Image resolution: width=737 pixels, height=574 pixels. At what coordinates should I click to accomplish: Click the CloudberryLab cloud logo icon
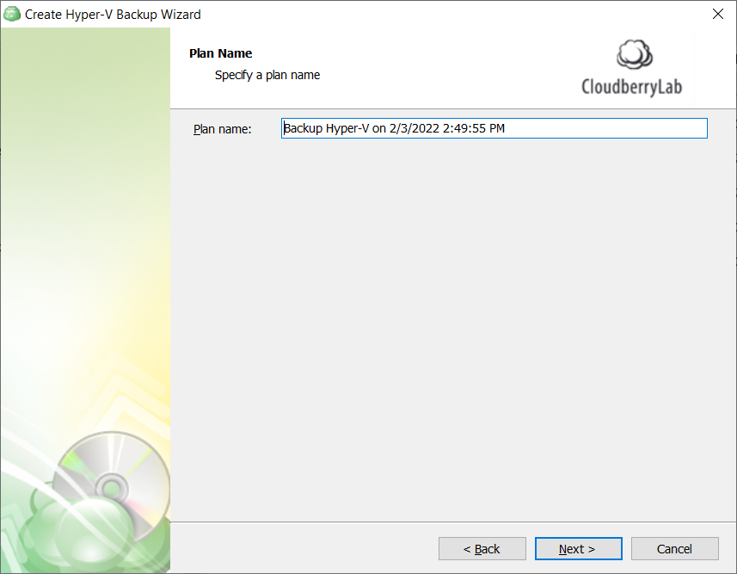click(x=634, y=54)
